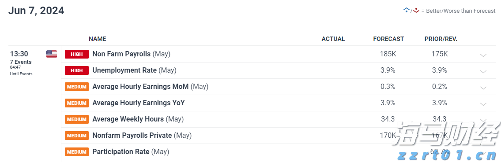
Task: Open the Non Farm Payrolls (May) event
Action: click(132, 54)
